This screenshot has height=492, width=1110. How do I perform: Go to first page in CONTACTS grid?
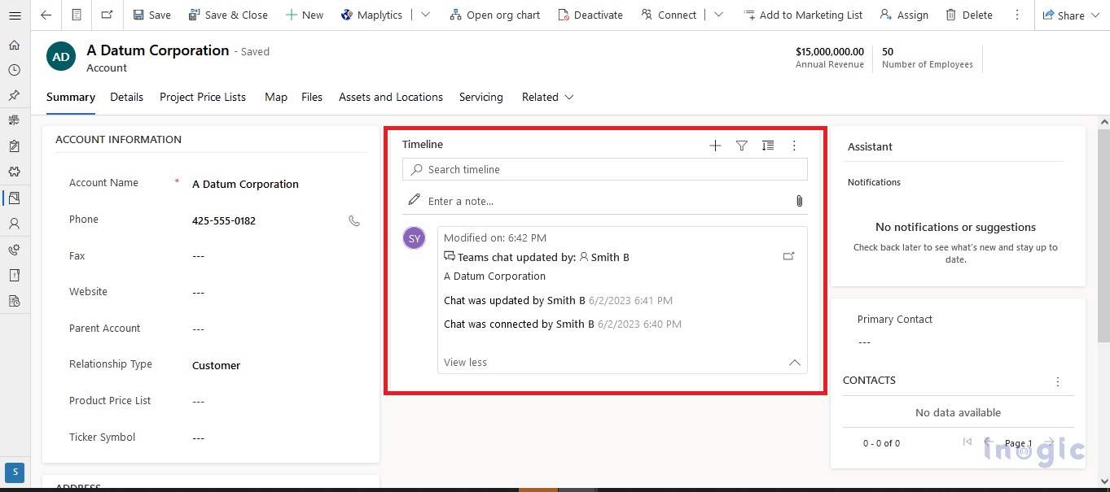point(967,442)
